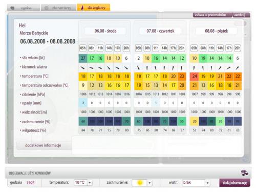Click Wednesday 05h felt temperature '9'
Screen dimensions: 256x192
(83, 85)
